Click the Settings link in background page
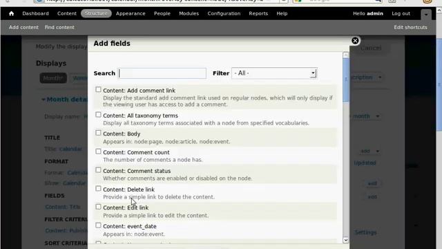This screenshot has width=442, height=249. click(x=365, y=232)
